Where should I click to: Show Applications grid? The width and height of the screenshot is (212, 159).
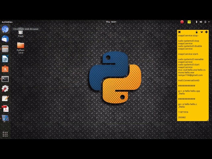coord(5,134)
